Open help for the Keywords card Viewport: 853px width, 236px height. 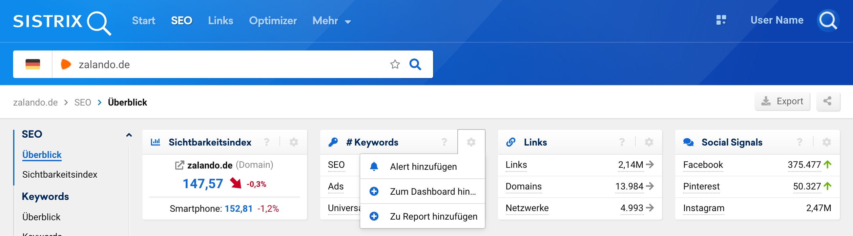click(x=445, y=142)
